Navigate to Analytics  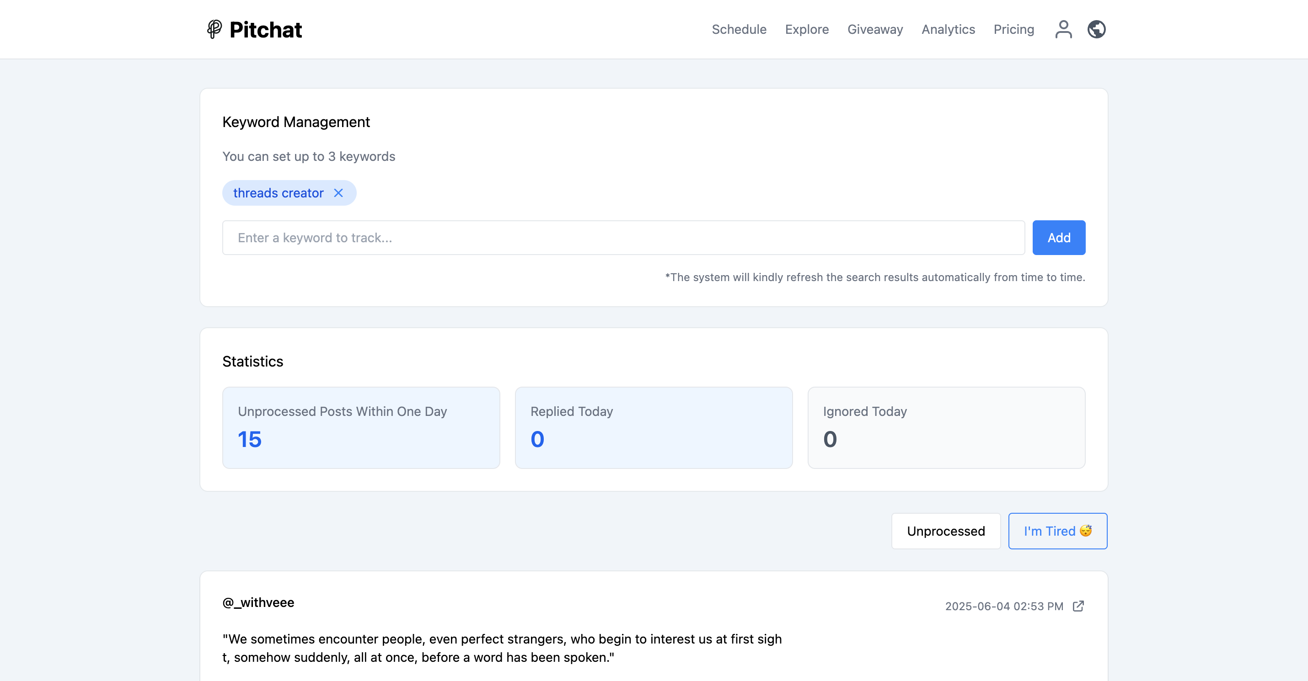point(948,29)
